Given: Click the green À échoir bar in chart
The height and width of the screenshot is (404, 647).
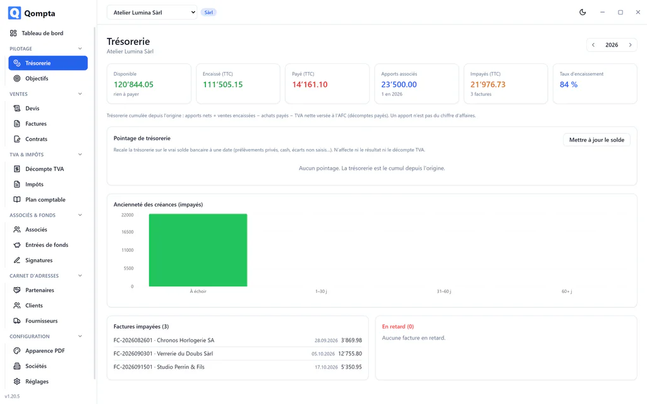Looking at the screenshot, I should [198, 250].
